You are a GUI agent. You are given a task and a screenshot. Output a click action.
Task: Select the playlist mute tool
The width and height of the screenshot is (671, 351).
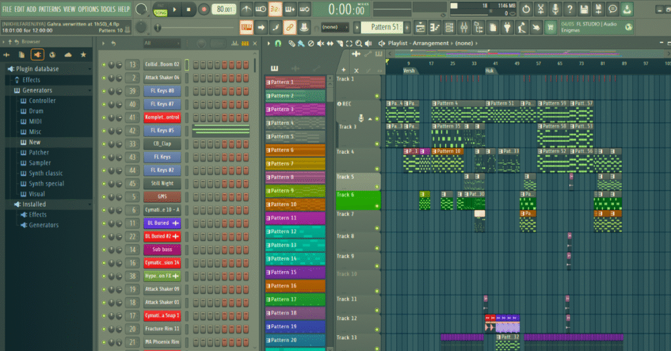click(320, 43)
